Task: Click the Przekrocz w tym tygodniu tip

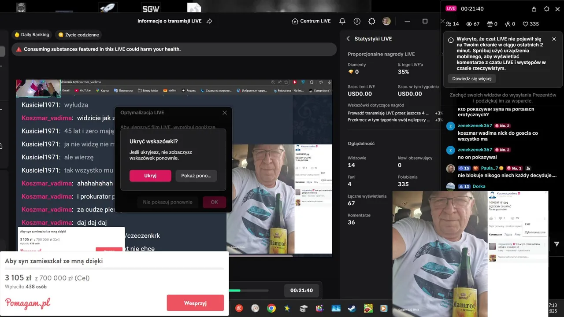Action: [388, 120]
